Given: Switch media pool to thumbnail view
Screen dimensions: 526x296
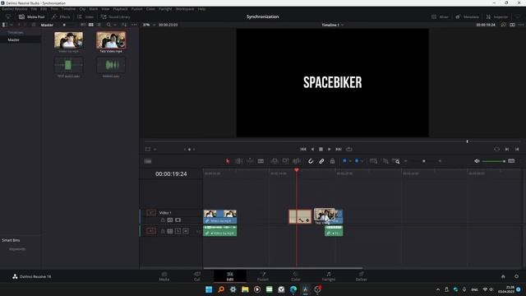Looking at the screenshot, I should 91,25.
